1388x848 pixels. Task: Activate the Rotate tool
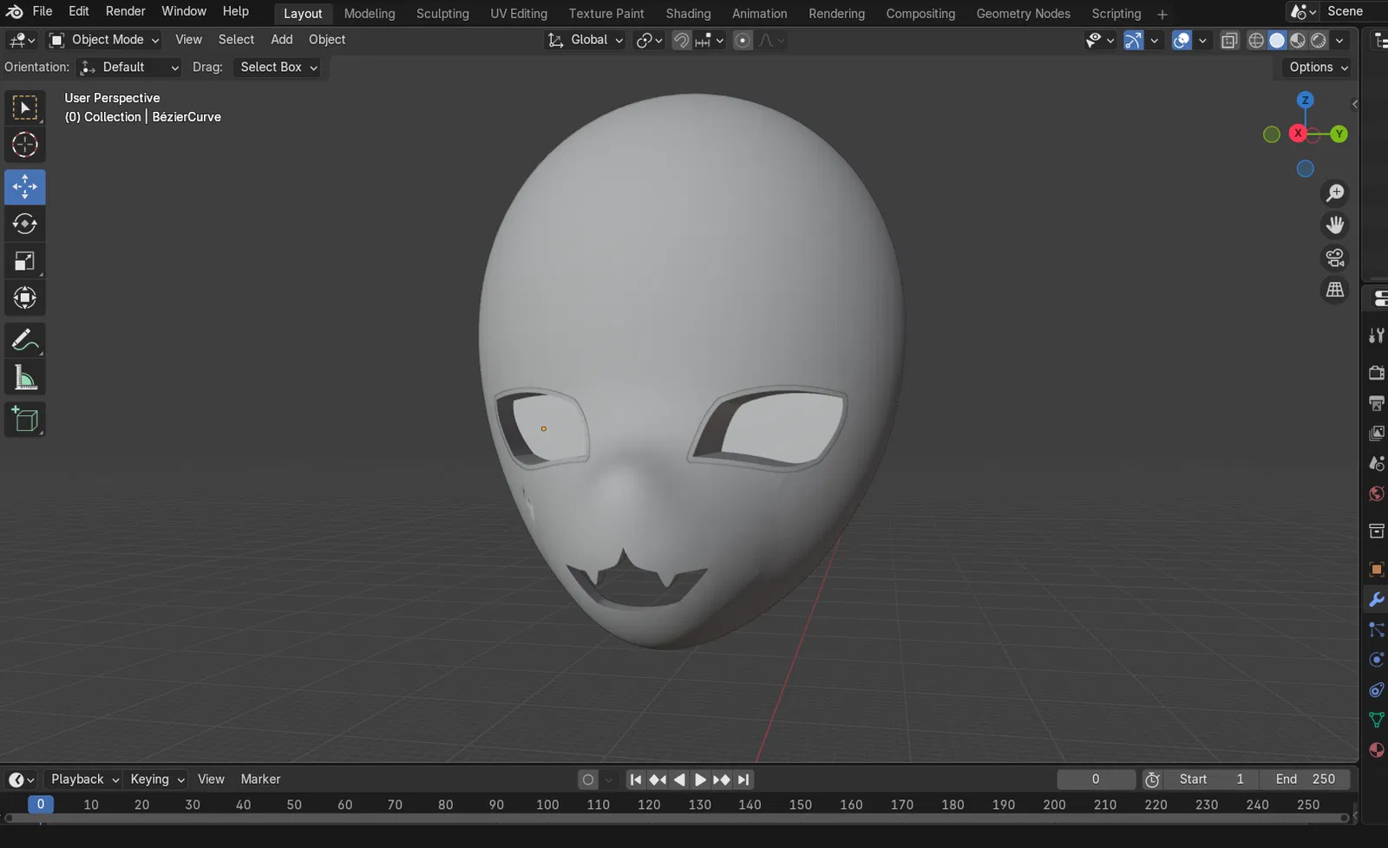24,225
